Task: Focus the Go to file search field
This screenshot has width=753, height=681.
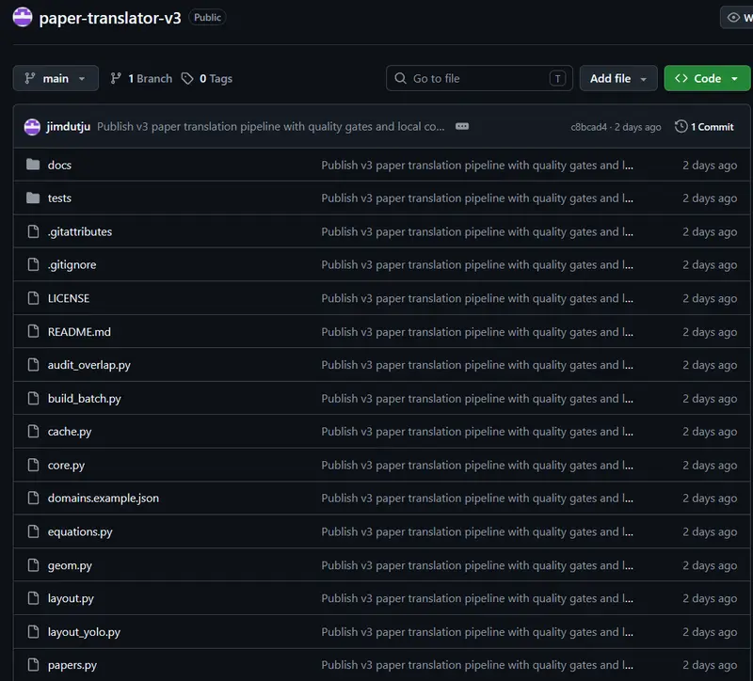Action: coord(479,78)
